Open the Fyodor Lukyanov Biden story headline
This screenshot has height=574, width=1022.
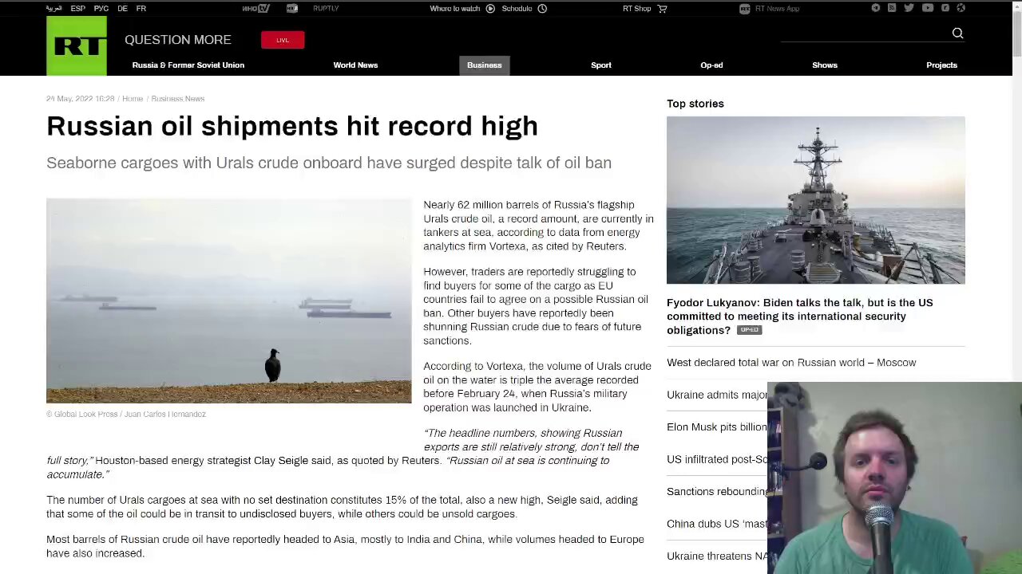click(800, 316)
